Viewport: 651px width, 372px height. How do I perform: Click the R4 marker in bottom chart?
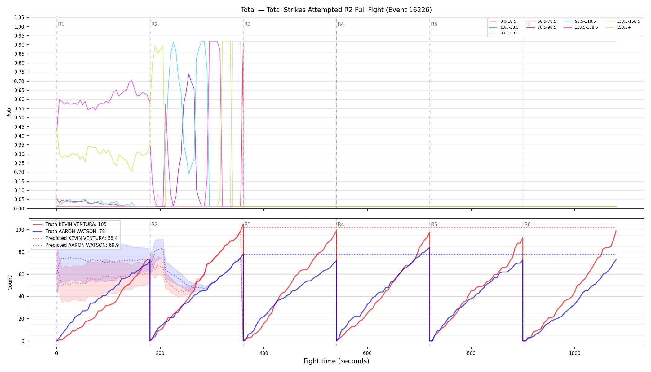coord(341,224)
